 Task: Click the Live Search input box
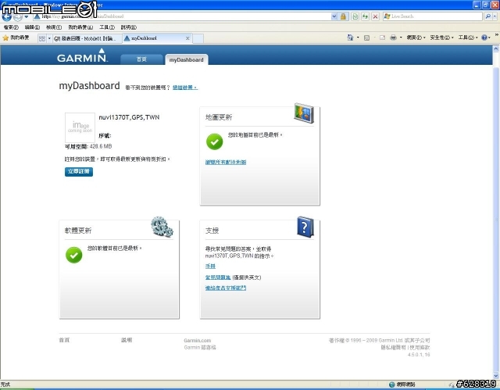pyautogui.click(x=433, y=16)
